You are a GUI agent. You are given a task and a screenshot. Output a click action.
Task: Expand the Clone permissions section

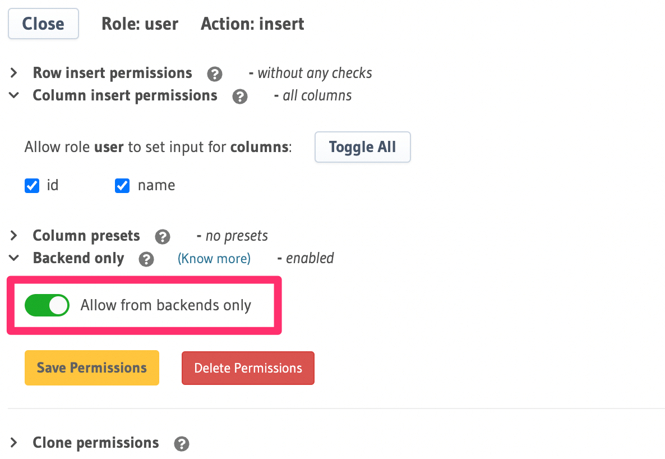pyautogui.click(x=13, y=443)
